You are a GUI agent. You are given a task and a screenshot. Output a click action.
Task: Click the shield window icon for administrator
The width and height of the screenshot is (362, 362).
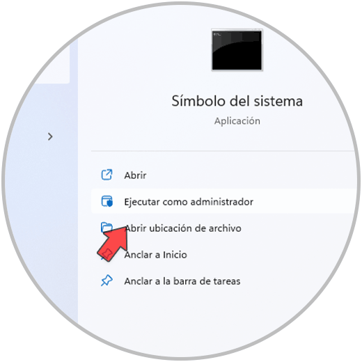[x=107, y=201]
